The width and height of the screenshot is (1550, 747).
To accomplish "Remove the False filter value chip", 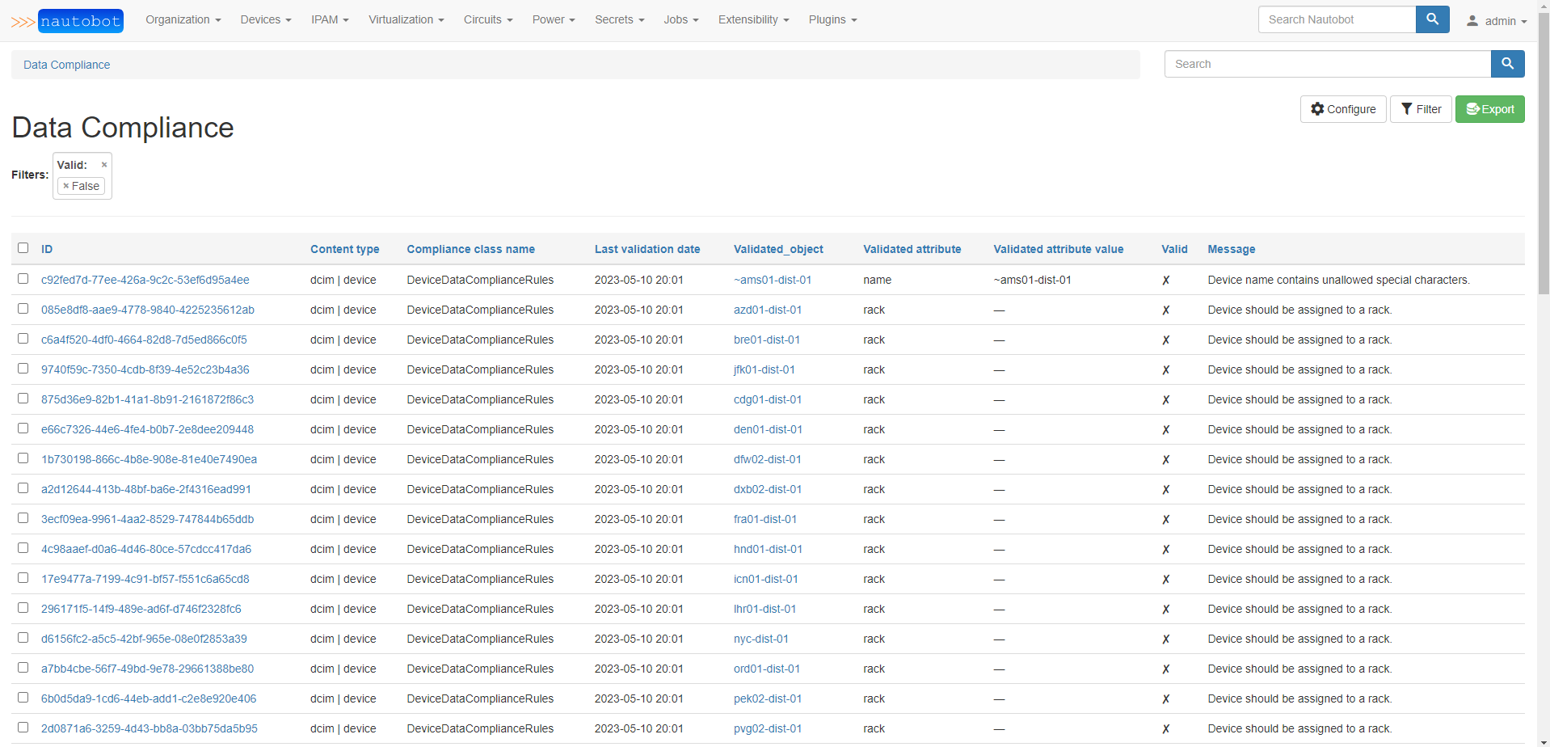I will coord(68,186).
